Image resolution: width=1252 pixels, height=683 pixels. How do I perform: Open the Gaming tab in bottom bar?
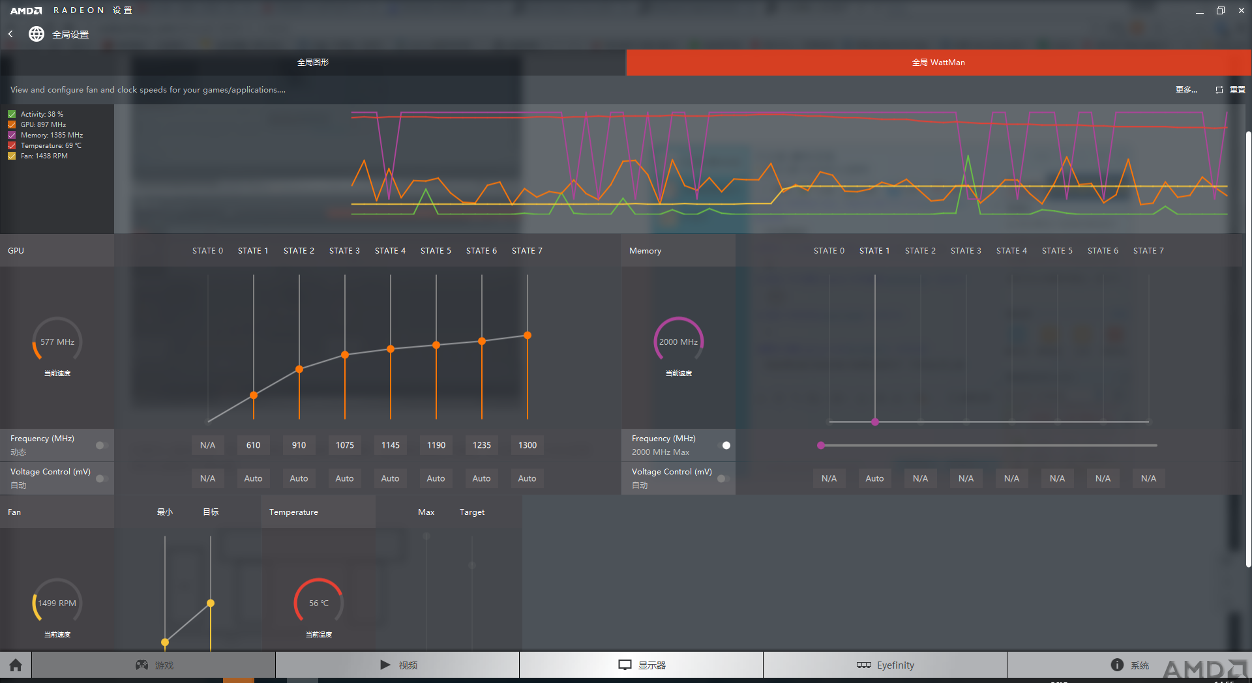pos(154,665)
